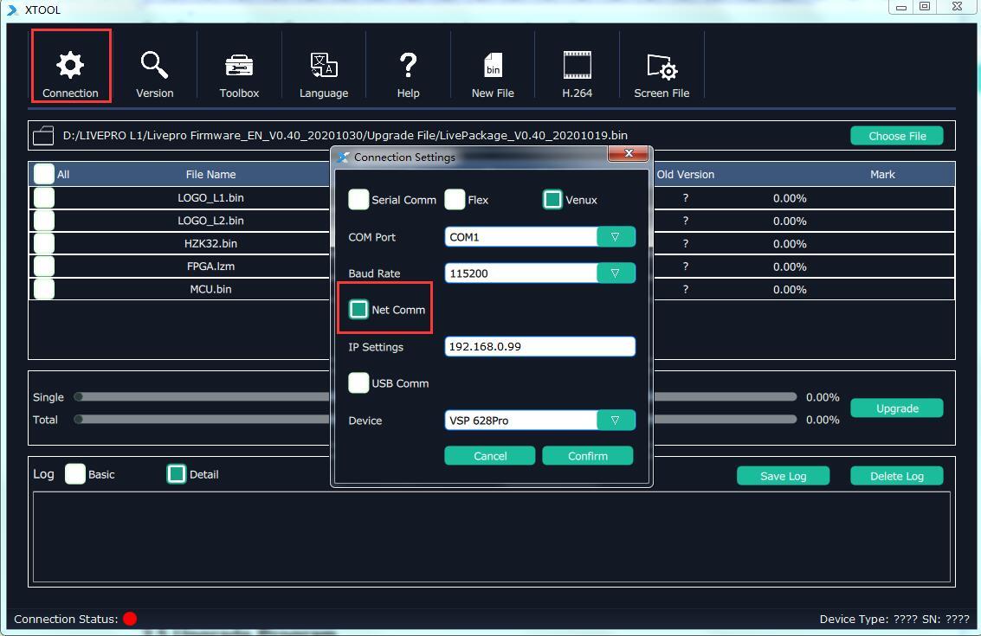Open the H.264 tool
The width and height of the screenshot is (981, 636).
pos(577,65)
